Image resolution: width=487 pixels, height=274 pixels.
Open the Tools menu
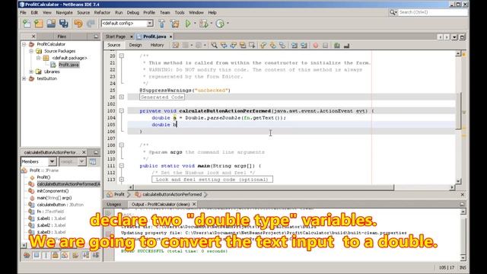180,12
